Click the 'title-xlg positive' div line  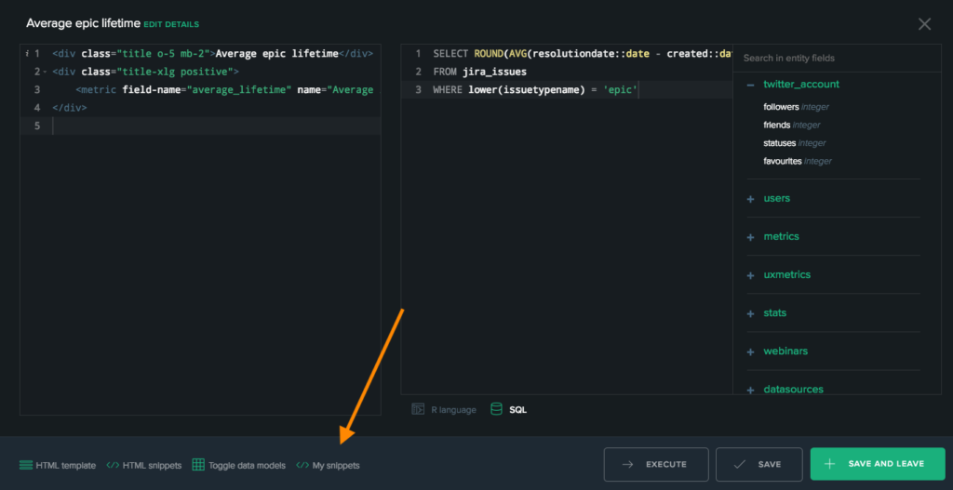point(145,72)
